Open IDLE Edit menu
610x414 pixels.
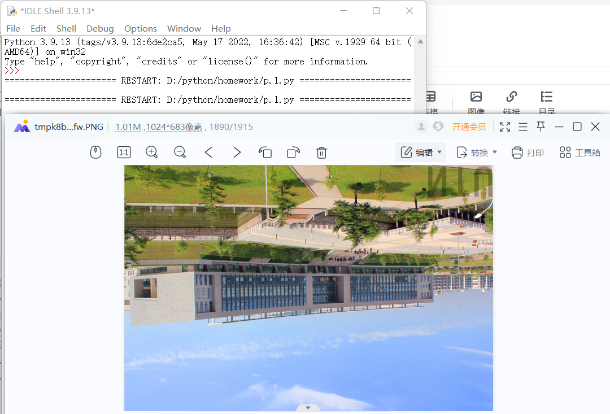38,28
